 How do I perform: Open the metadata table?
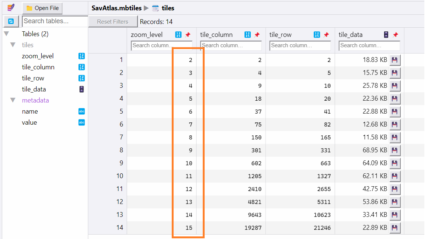tap(35, 100)
